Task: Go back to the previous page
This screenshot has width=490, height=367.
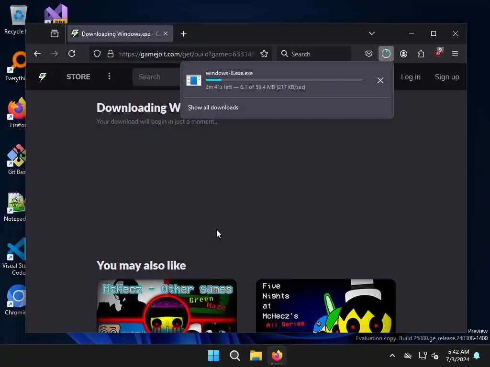Action: point(37,54)
